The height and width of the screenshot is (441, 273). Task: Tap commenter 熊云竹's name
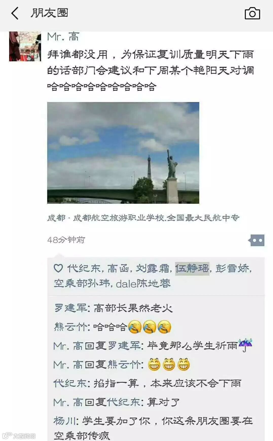(x=71, y=327)
